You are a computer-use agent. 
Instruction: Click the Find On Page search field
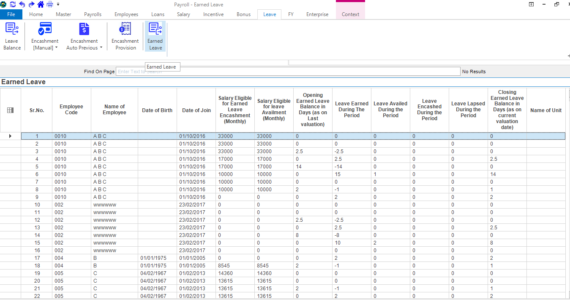point(288,72)
